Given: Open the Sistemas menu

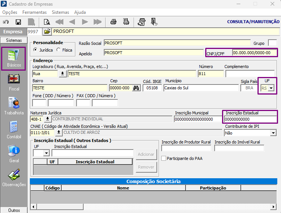Looking at the screenshot, I should click(x=60, y=12).
